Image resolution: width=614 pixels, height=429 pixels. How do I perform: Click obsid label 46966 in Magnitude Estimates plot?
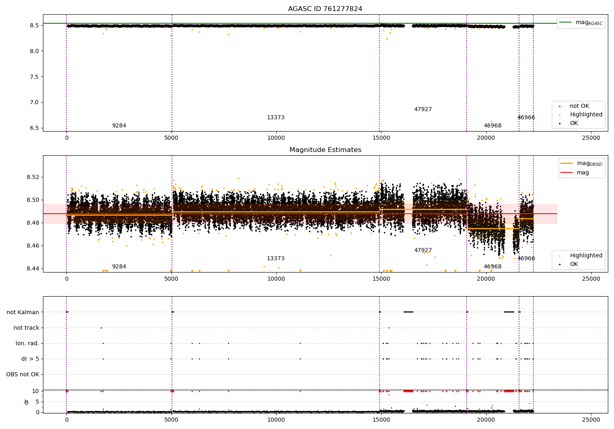[526, 259]
